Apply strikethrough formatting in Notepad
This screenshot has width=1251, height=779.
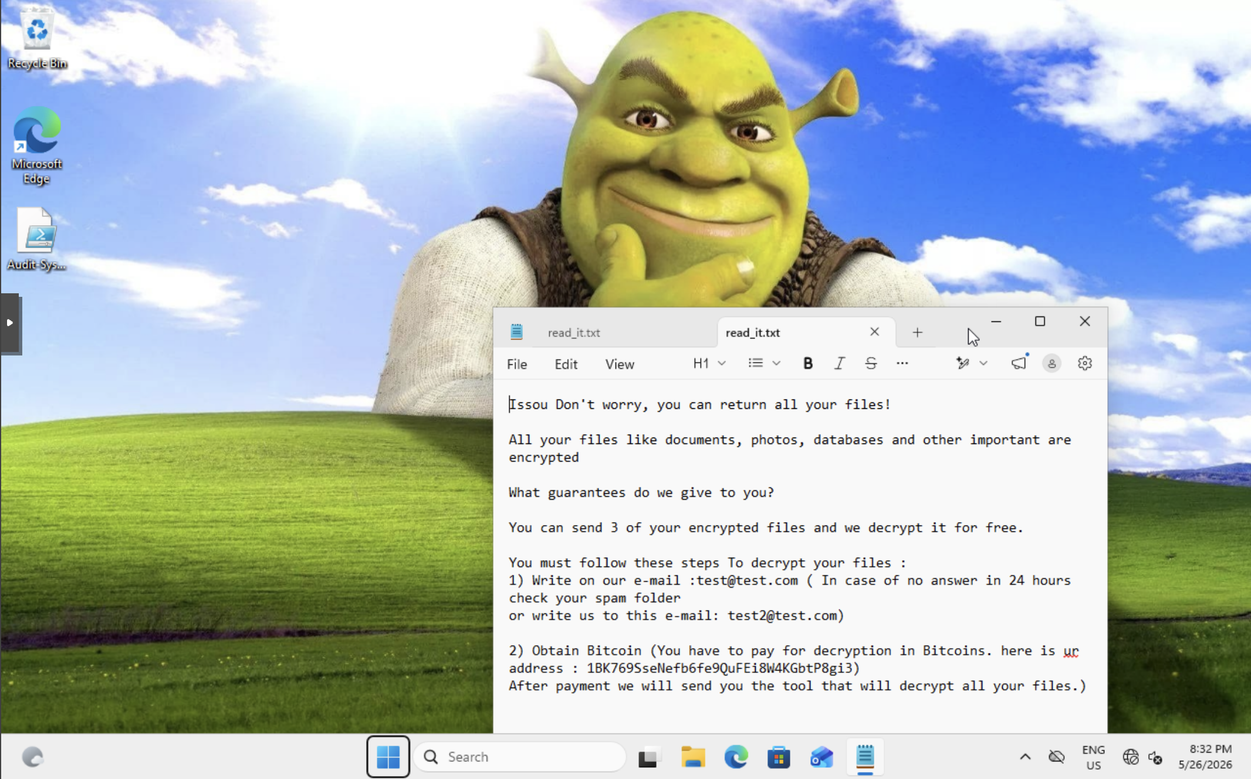(871, 364)
